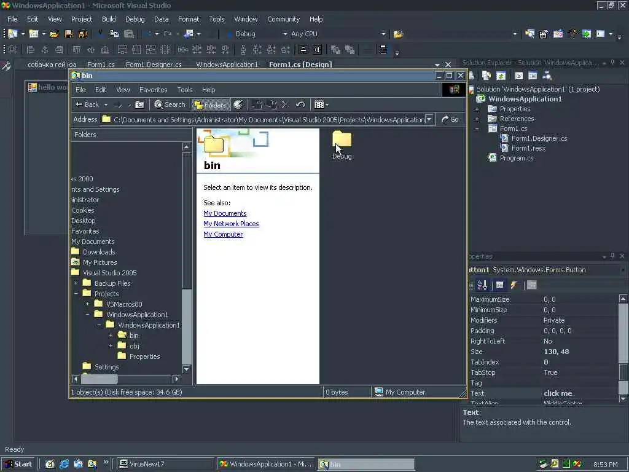The image size is (629, 472).
Task: Click View Code icon in Solution Explorer toolbar
Action: (518, 76)
